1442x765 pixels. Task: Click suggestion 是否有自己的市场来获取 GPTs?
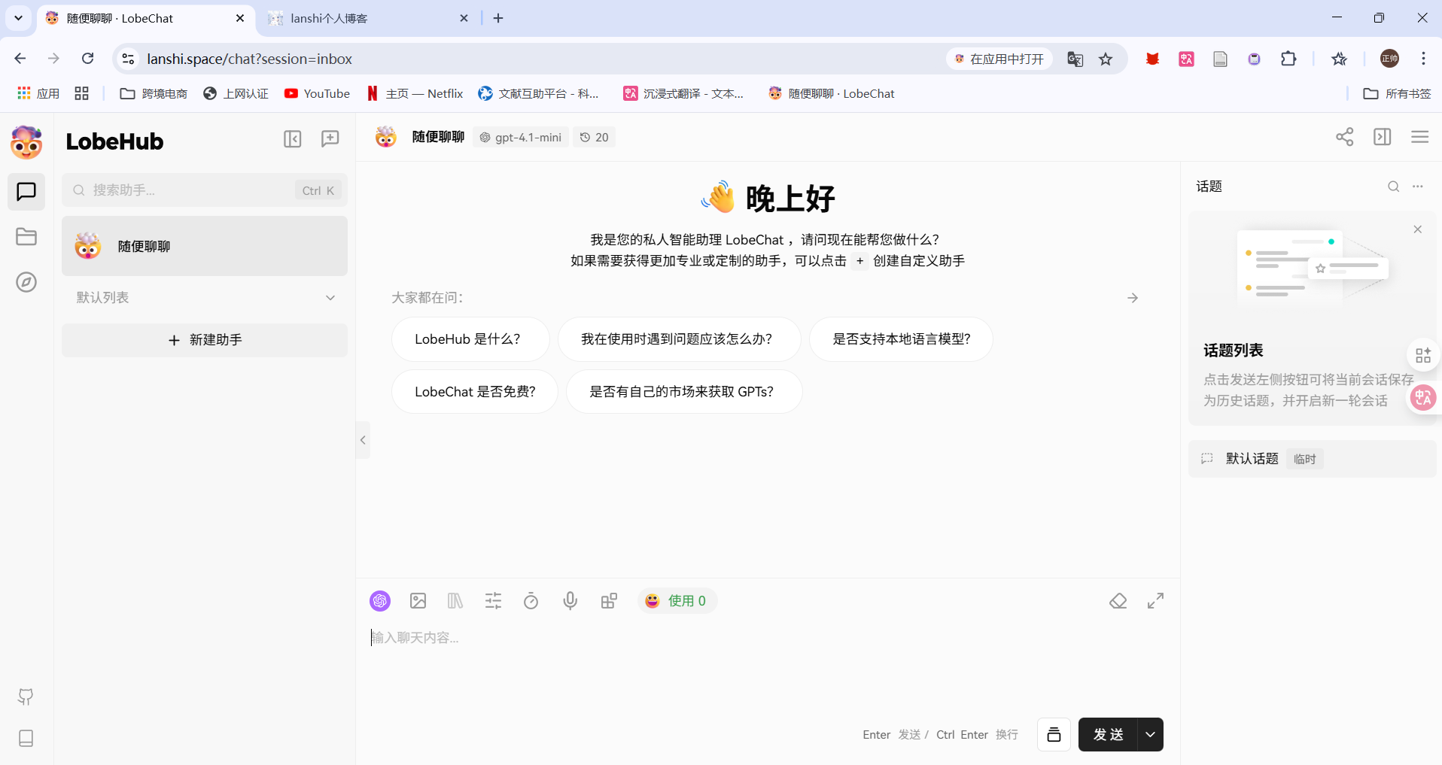[x=684, y=392]
